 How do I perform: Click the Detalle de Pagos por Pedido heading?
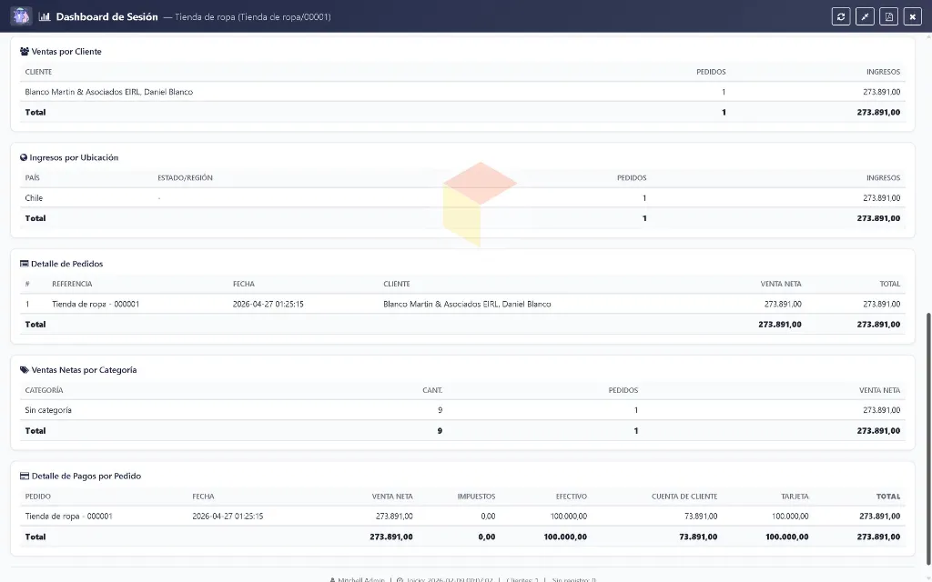click(86, 476)
